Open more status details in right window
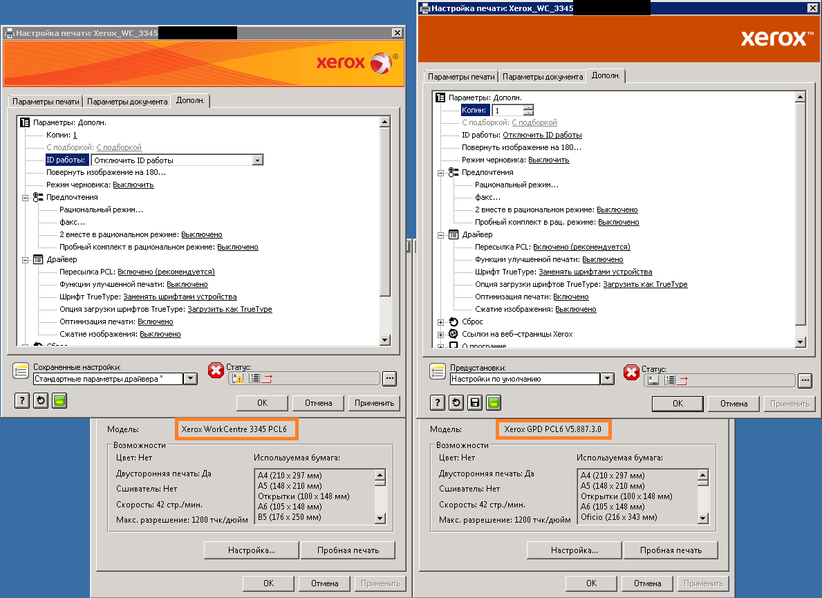Image resolution: width=822 pixels, height=598 pixels. tap(805, 380)
